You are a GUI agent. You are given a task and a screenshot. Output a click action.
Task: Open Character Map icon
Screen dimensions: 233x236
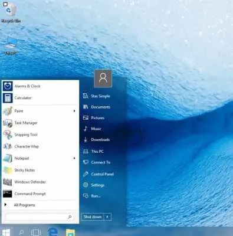pos(8,146)
